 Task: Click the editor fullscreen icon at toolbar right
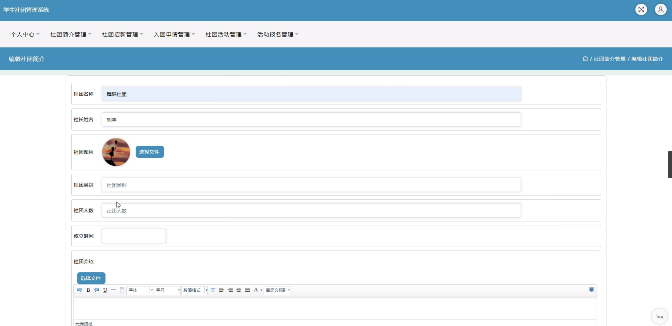(x=591, y=290)
